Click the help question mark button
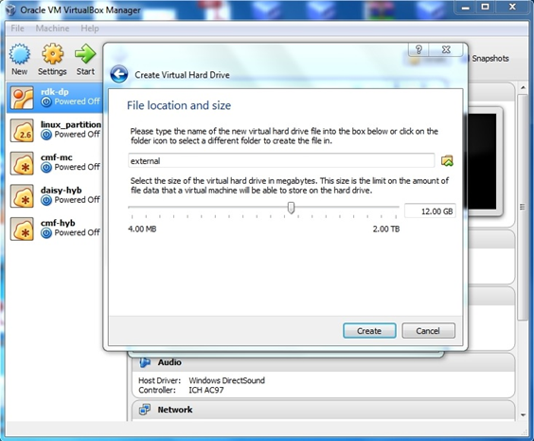This screenshot has height=441, width=534. 418,49
